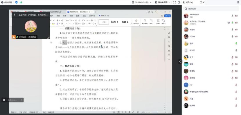The image size is (241, 115).
Task: Click the blue share button in WPS
Action: (x=168, y=16)
